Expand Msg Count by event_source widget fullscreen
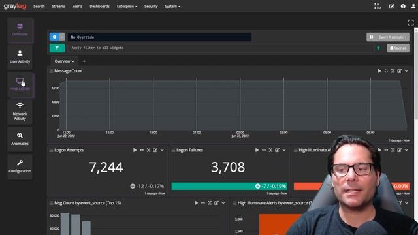 point(210,203)
